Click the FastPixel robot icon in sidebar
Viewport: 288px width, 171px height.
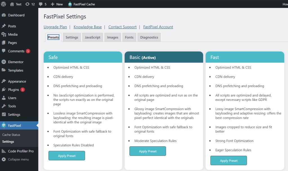point(4,125)
